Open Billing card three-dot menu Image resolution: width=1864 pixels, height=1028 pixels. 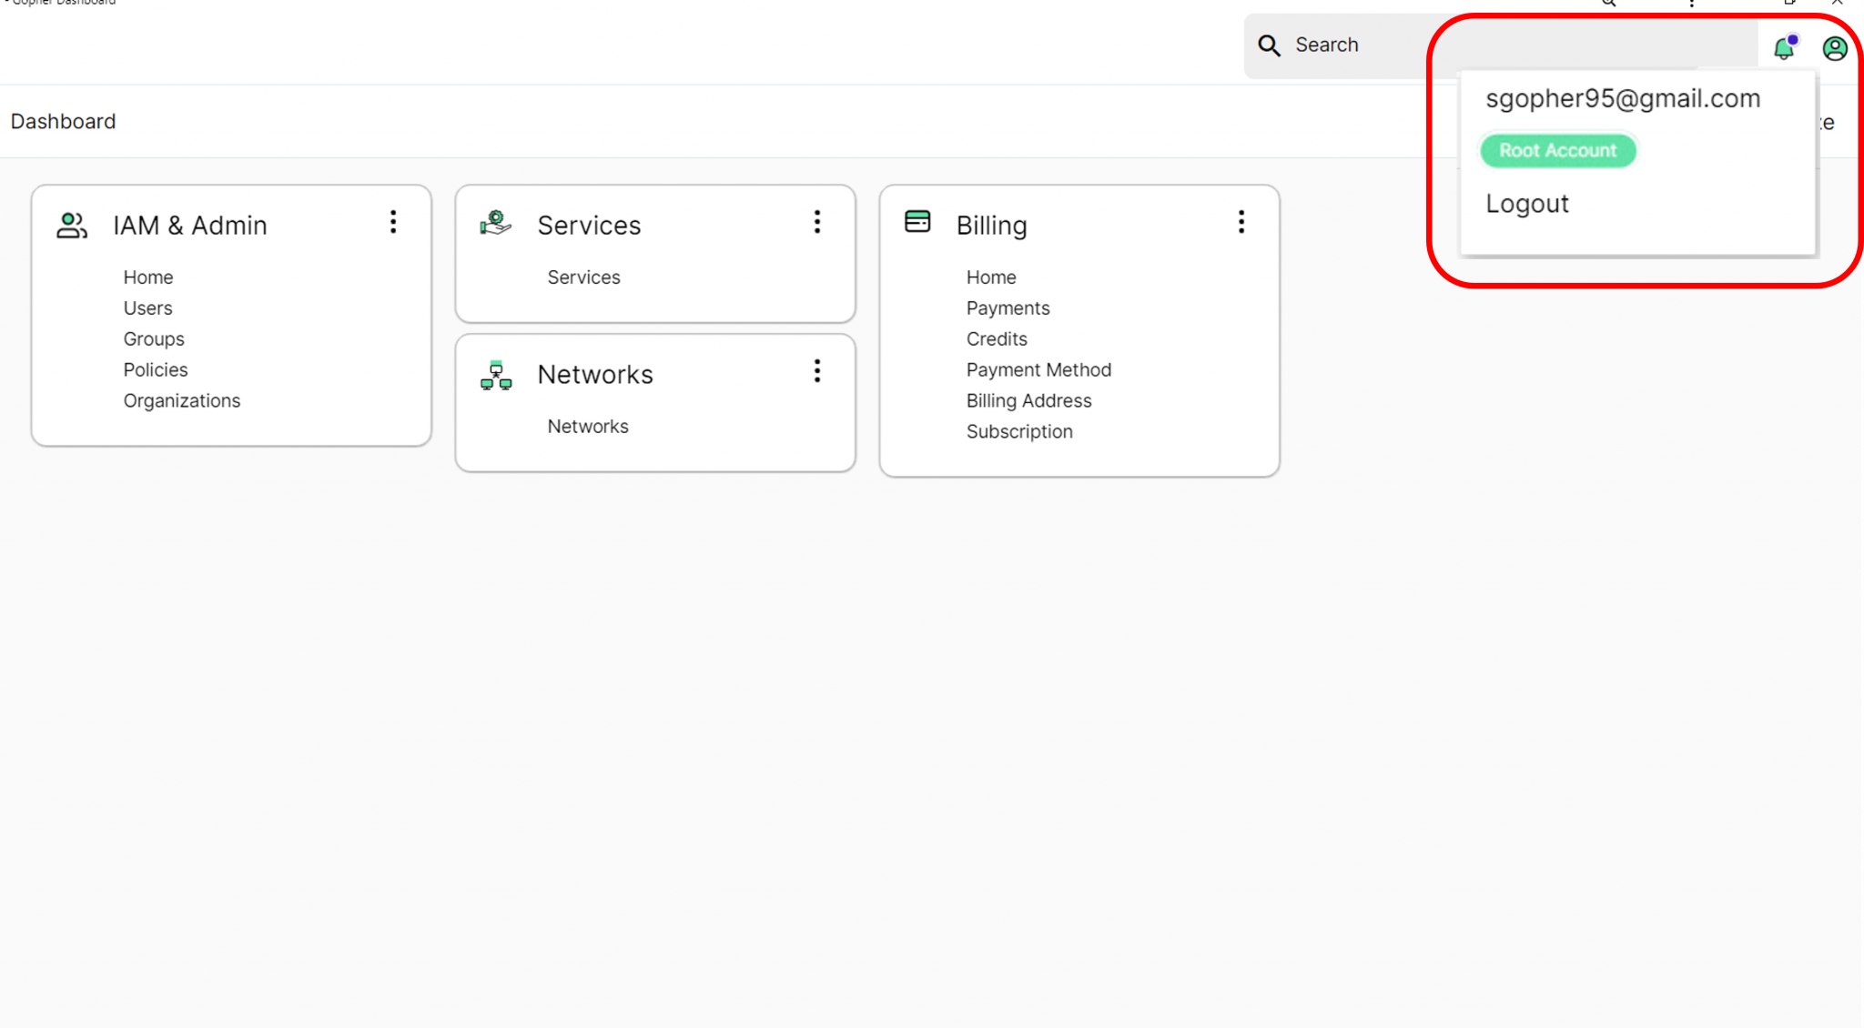1241,222
